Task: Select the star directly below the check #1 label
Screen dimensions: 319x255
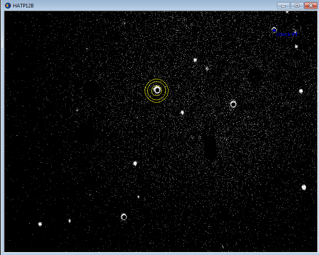Action: (296, 47)
